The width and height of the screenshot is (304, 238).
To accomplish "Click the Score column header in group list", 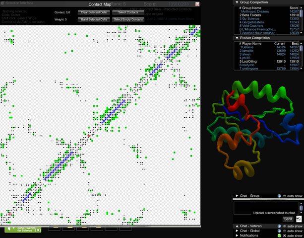I will pos(294,8).
